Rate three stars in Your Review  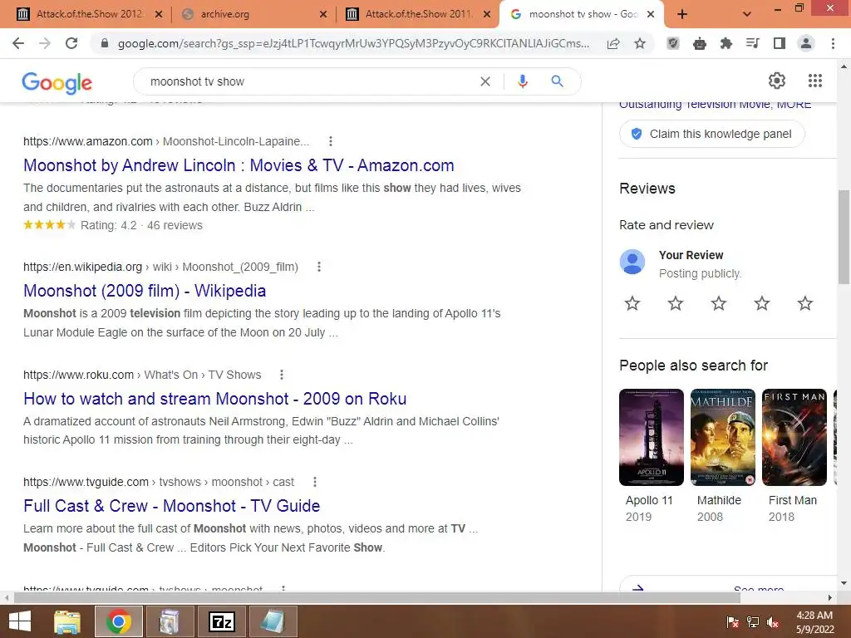[x=719, y=303]
